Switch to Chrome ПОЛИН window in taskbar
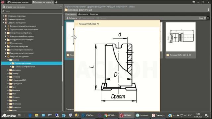 pyautogui.click(x=110, y=115)
